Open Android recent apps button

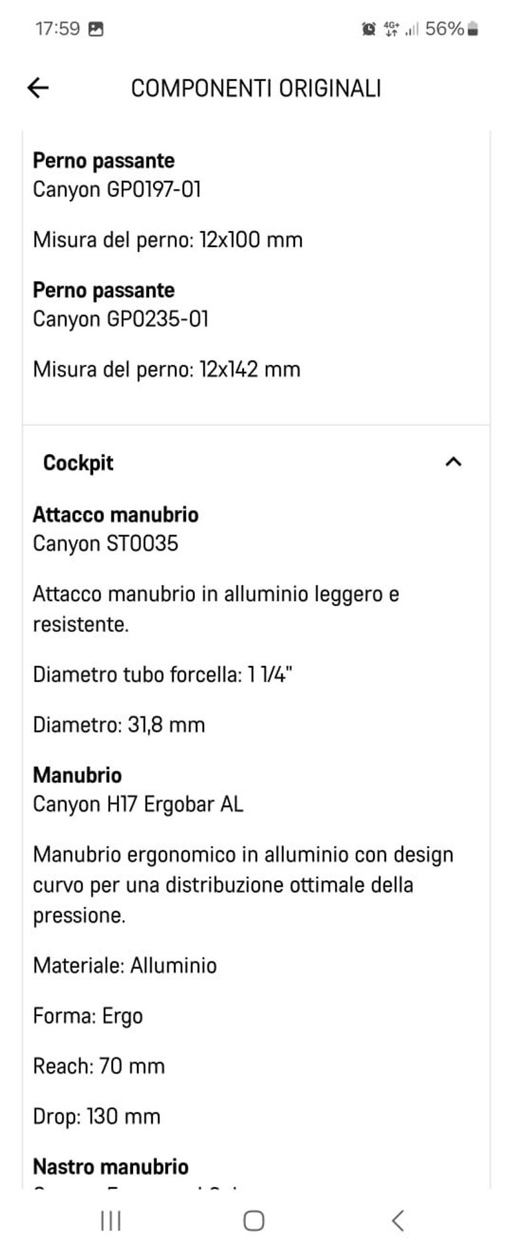point(110,1220)
